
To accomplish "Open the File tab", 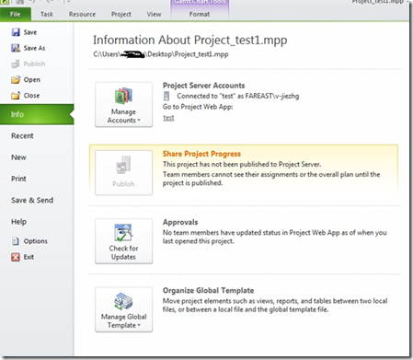I will point(16,14).
